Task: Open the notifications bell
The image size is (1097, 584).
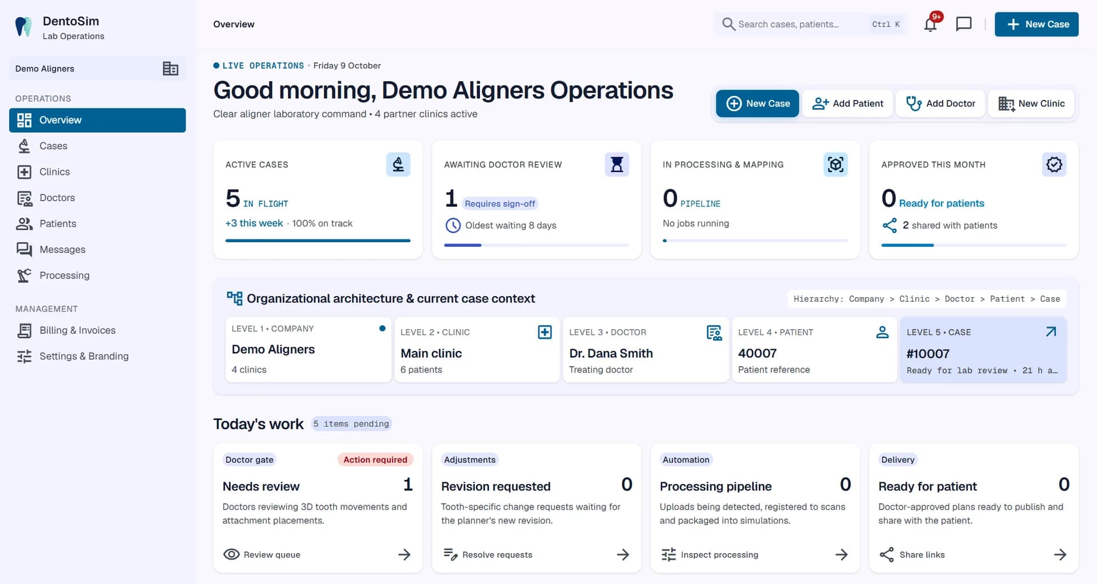Action: tap(930, 24)
